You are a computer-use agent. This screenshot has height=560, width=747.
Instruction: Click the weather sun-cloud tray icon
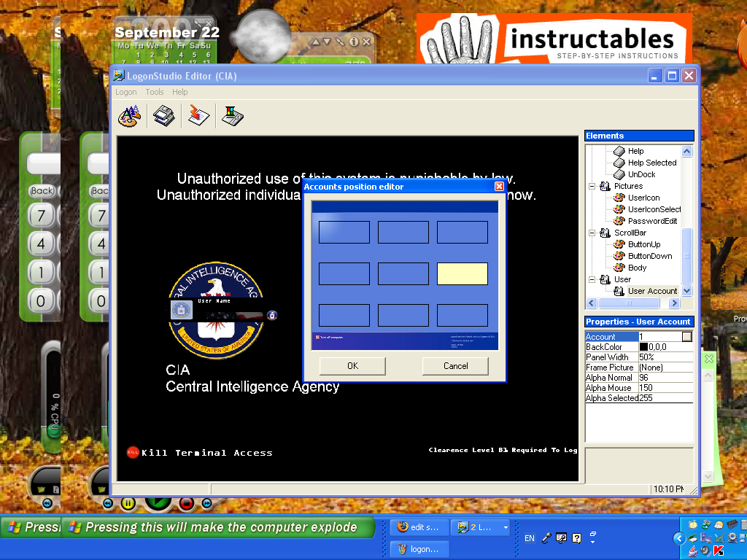pyautogui.click(x=719, y=525)
